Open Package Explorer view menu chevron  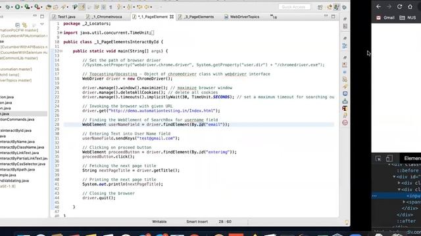tap(42, 24)
